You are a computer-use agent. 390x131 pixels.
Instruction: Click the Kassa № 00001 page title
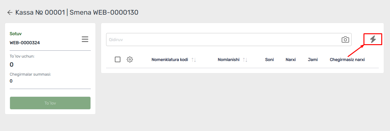(x=40, y=12)
